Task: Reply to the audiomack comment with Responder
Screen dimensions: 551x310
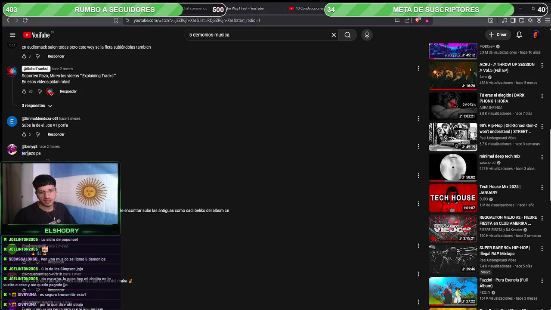Action: coord(56,56)
